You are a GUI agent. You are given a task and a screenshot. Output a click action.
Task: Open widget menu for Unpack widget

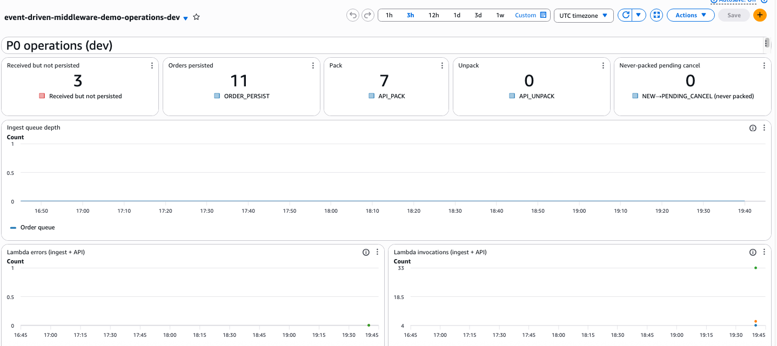(x=603, y=65)
